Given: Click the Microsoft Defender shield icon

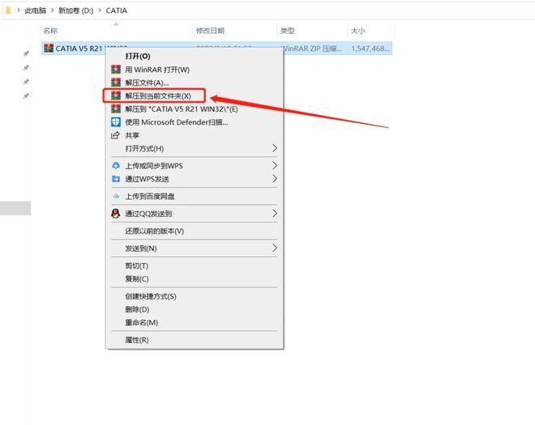Looking at the screenshot, I should tap(116, 122).
